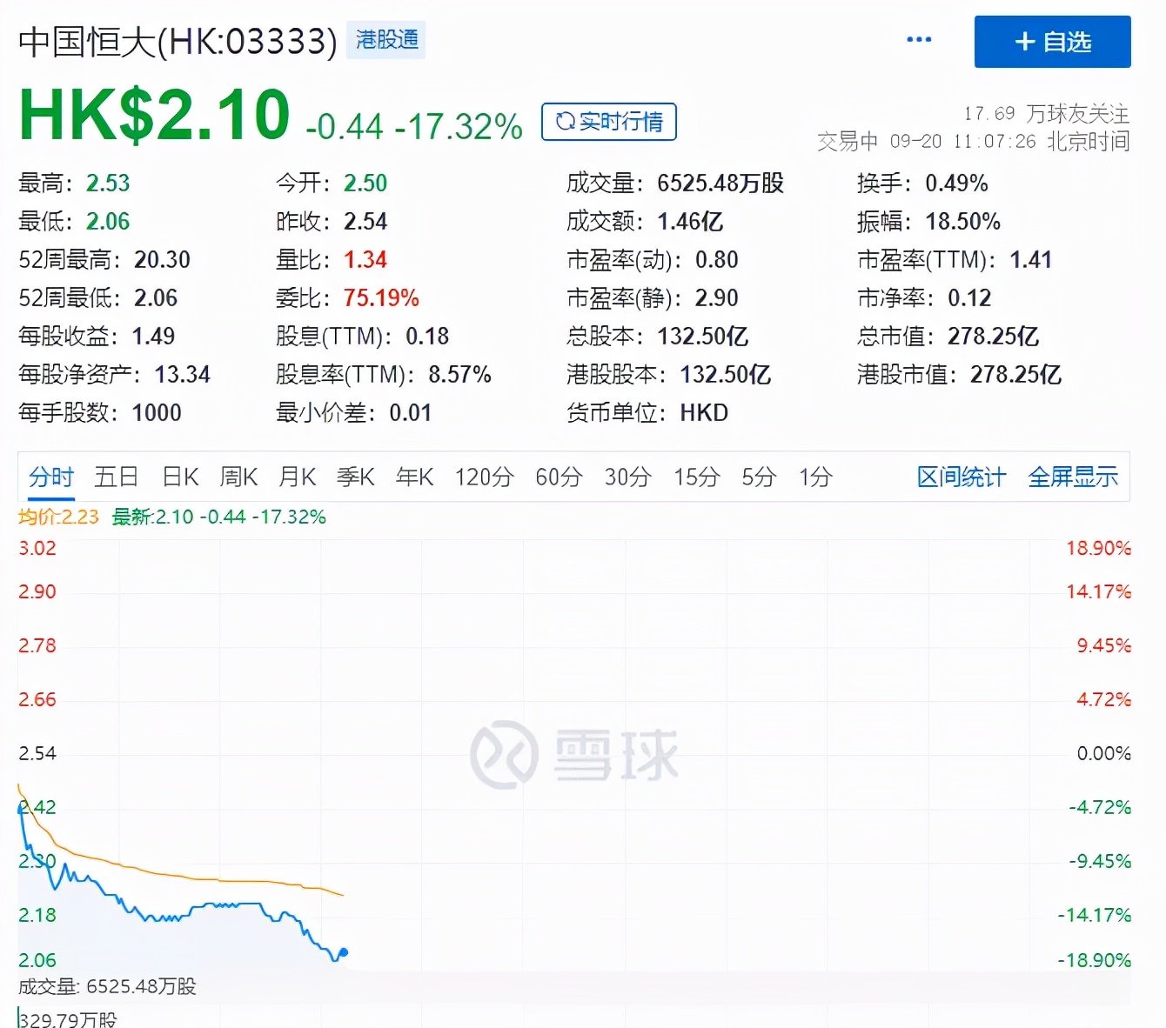This screenshot has width=1166, height=1028.
Task: Add stock to watchlist with 自选 button
Action: point(1052,42)
